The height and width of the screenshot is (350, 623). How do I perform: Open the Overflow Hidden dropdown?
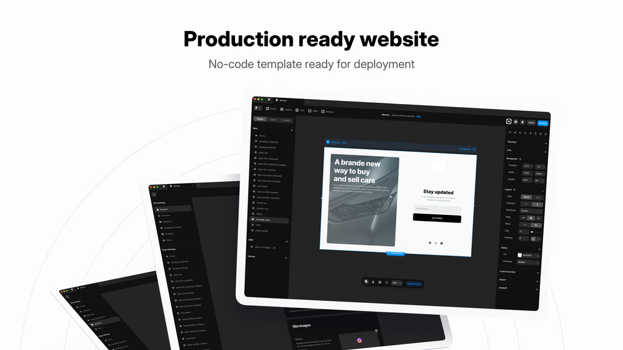pyautogui.click(x=528, y=262)
